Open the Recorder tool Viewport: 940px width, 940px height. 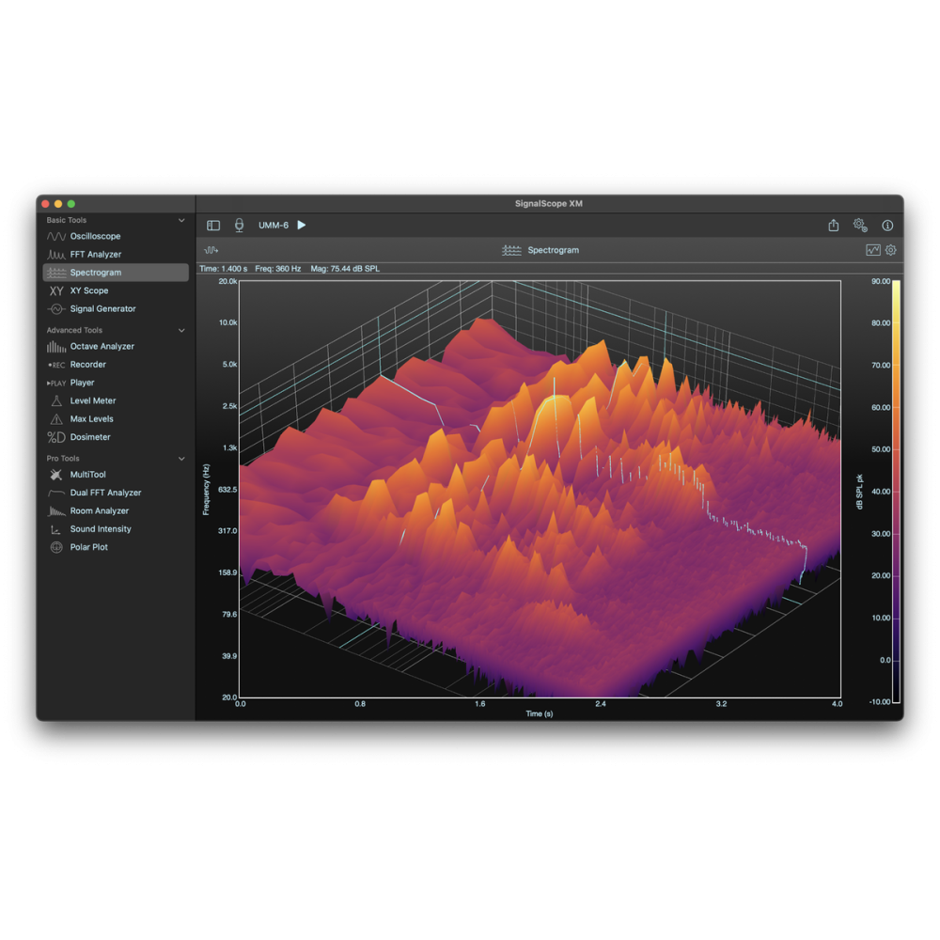(87, 365)
